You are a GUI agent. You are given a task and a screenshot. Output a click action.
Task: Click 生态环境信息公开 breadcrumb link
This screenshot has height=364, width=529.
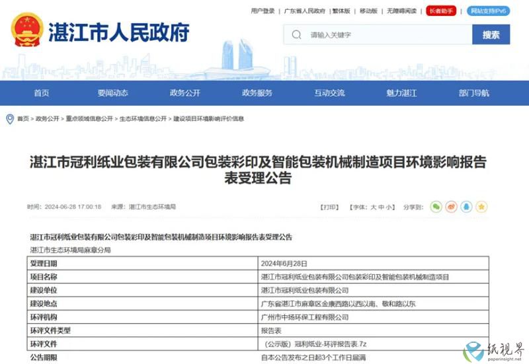143,119
